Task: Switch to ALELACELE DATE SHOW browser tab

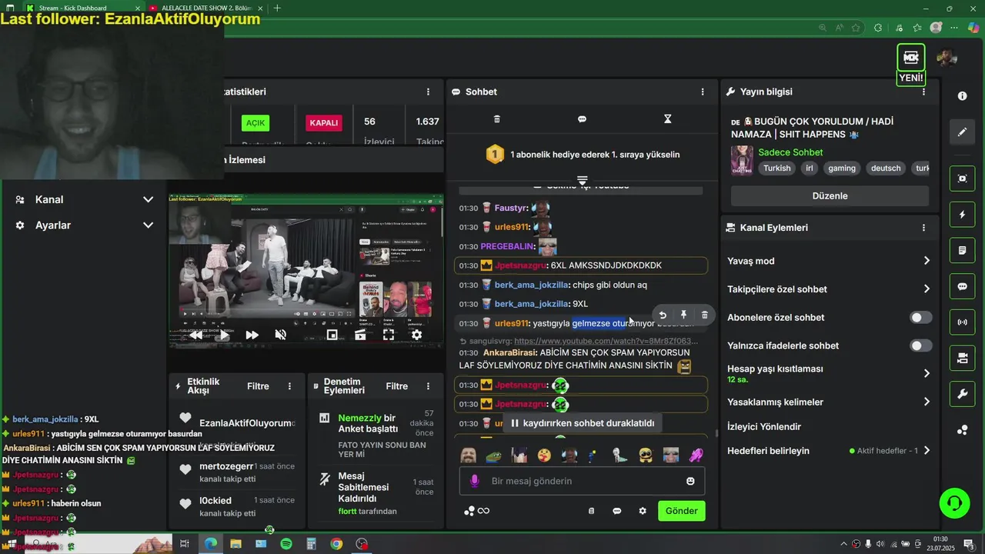Action: (x=206, y=8)
